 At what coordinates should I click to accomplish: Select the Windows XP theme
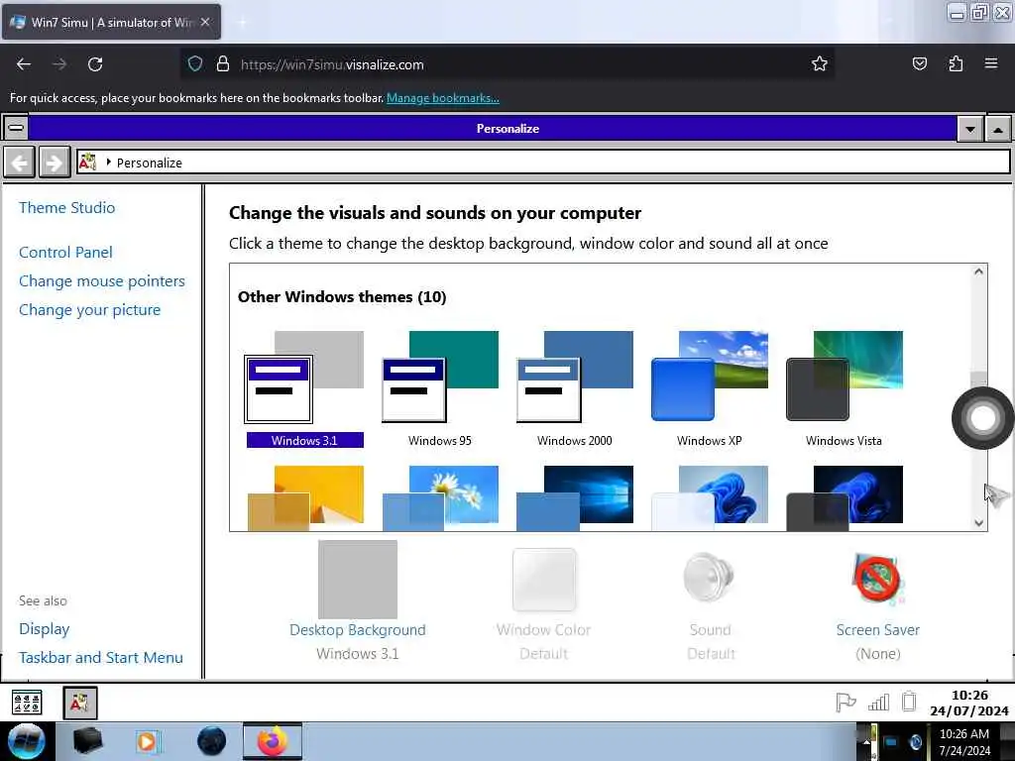(x=709, y=388)
